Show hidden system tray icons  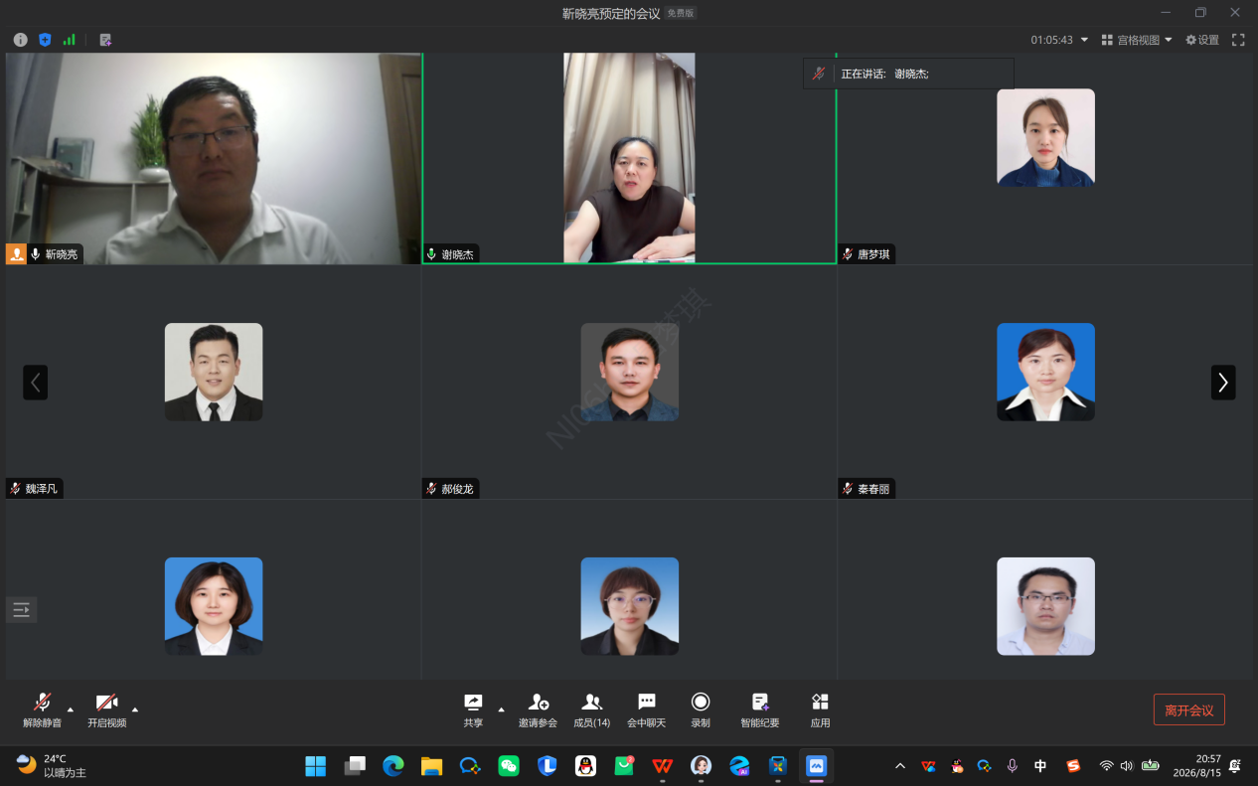pos(900,765)
